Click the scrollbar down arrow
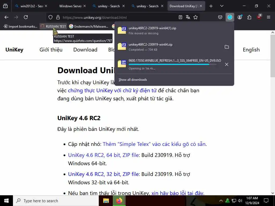This screenshot has height=206, width=275. pyautogui.click(x=273, y=193)
